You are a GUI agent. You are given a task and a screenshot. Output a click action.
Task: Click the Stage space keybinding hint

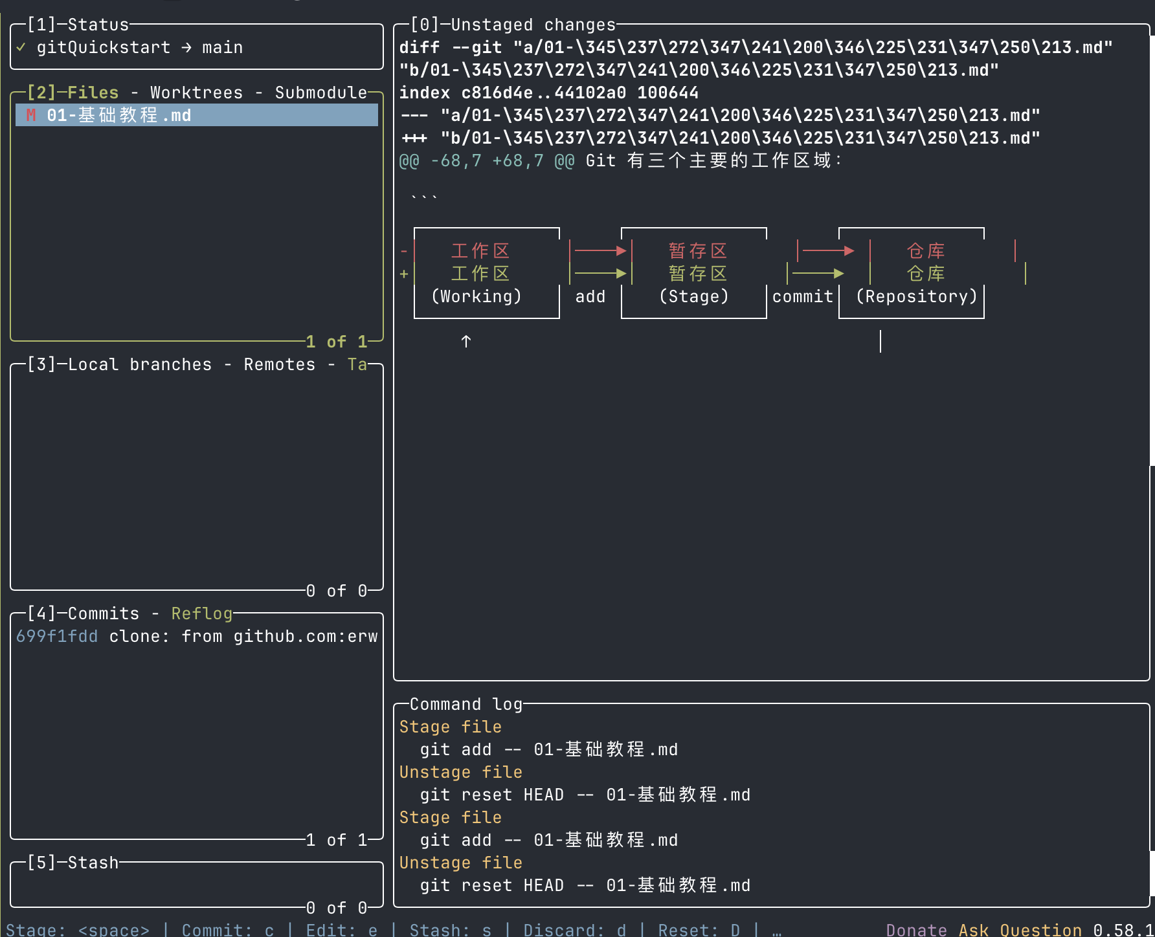tap(78, 930)
